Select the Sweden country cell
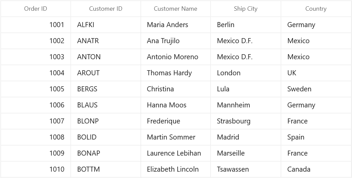Viewport: 352px width, 178px height. pos(316,89)
